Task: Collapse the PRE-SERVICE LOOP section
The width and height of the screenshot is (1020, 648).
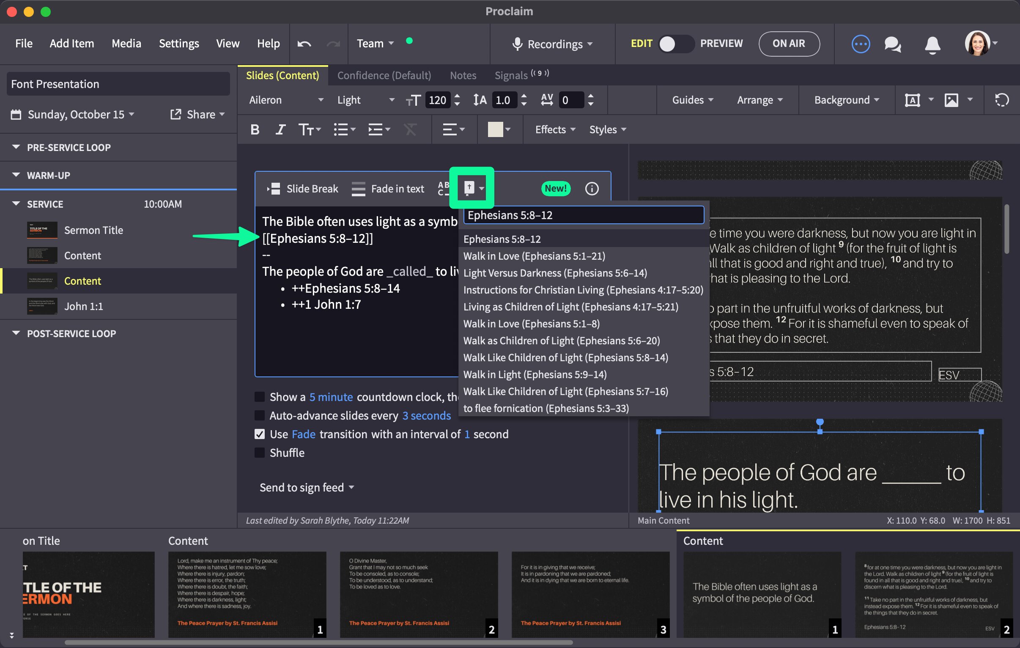Action: click(x=16, y=148)
